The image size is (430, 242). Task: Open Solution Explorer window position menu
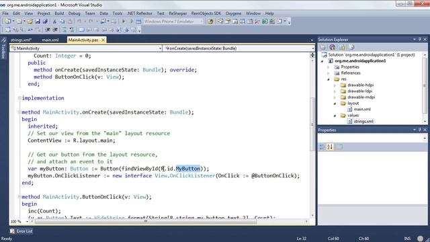pyautogui.click(x=415, y=40)
